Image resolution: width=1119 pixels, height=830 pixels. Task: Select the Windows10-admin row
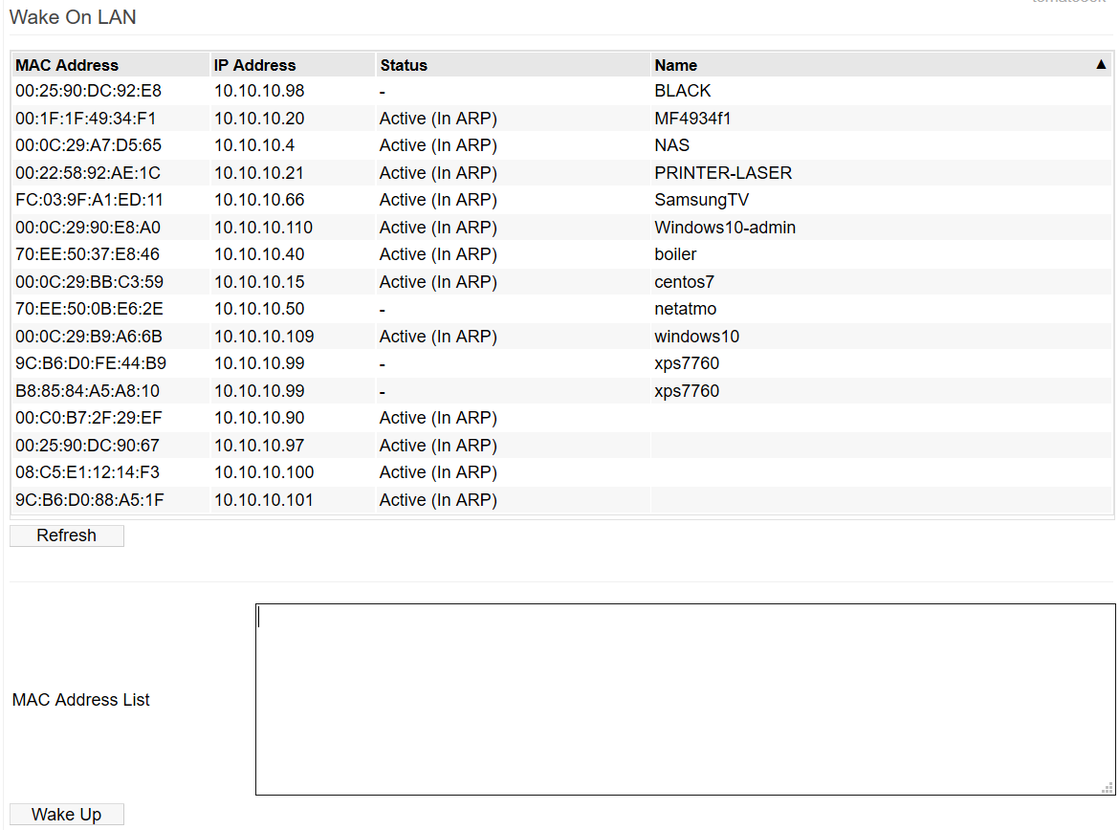[562, 227]
